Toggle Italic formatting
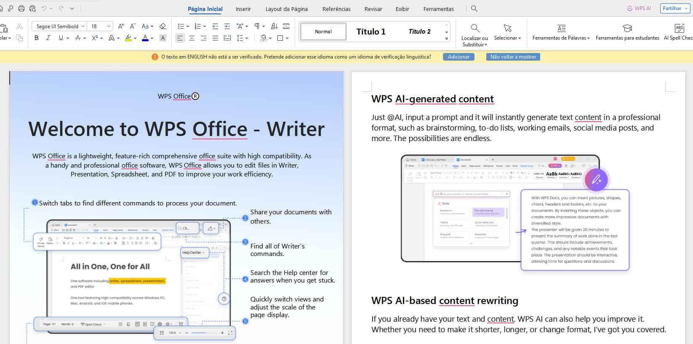This screenshot has width=693, height=344. (48, 38)
